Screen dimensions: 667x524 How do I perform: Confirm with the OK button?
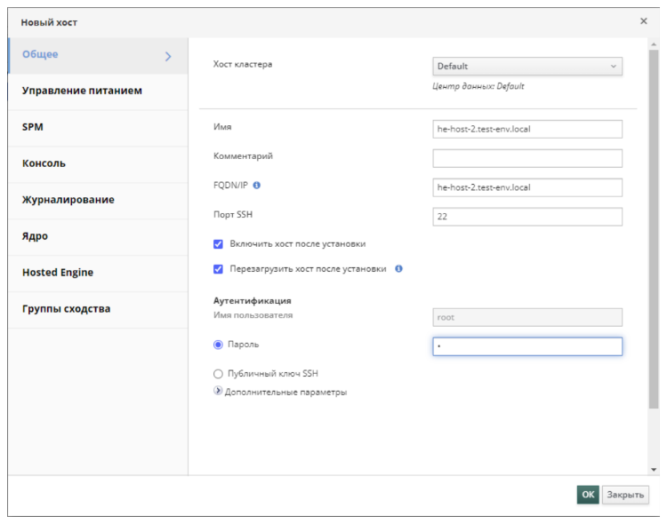click(x=588, y=495)
